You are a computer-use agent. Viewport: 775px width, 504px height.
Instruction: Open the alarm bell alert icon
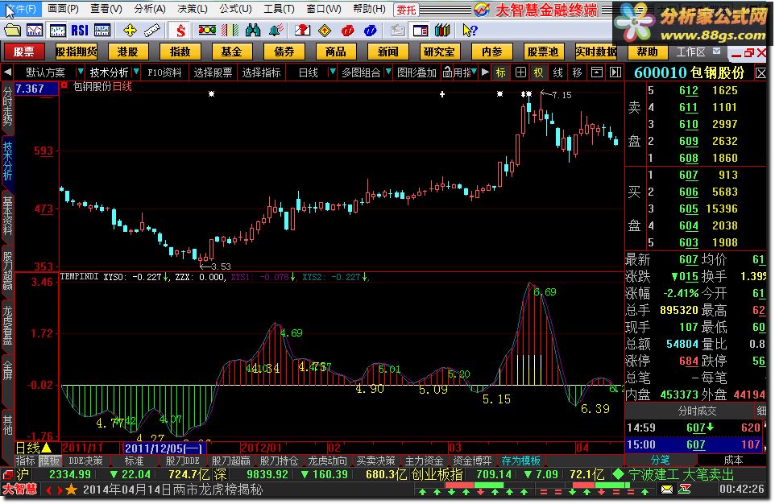pos(276,31)
